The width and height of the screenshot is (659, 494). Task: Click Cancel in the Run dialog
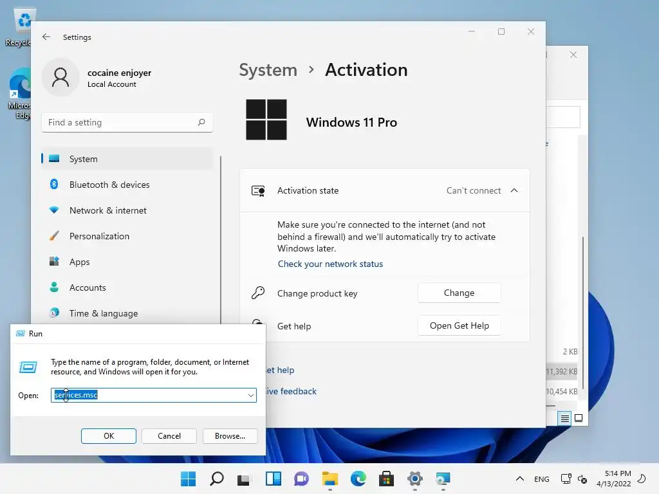[x=169, y=436]
